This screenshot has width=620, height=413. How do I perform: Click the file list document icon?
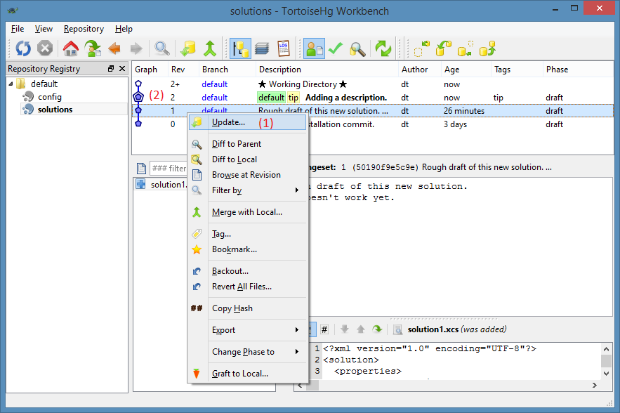142,169
